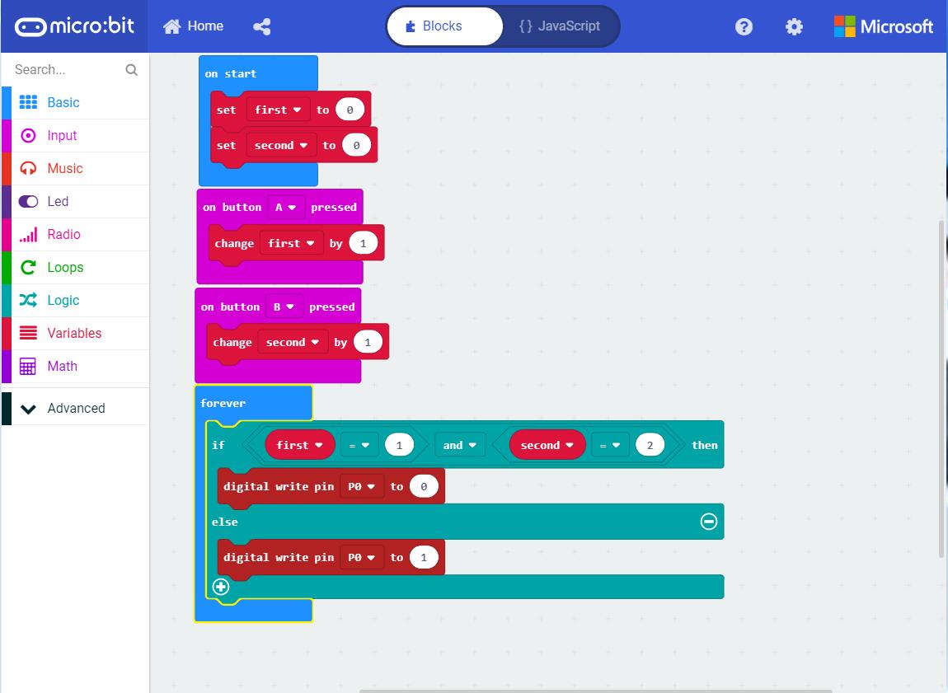948x693 pixels.
Task: Open the Basic blocks category
Action: coord(62,102)
